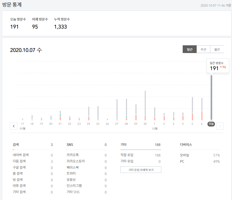The width and height of the screenshot is (232, 200).
Task: Click the 다음 검색 row
Action: tap(33, 161)
